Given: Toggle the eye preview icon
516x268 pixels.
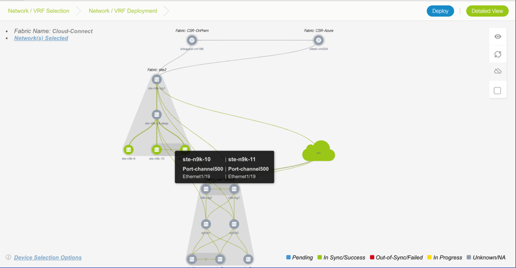Looking at the screenshot, I should click(x=497, y=37).
